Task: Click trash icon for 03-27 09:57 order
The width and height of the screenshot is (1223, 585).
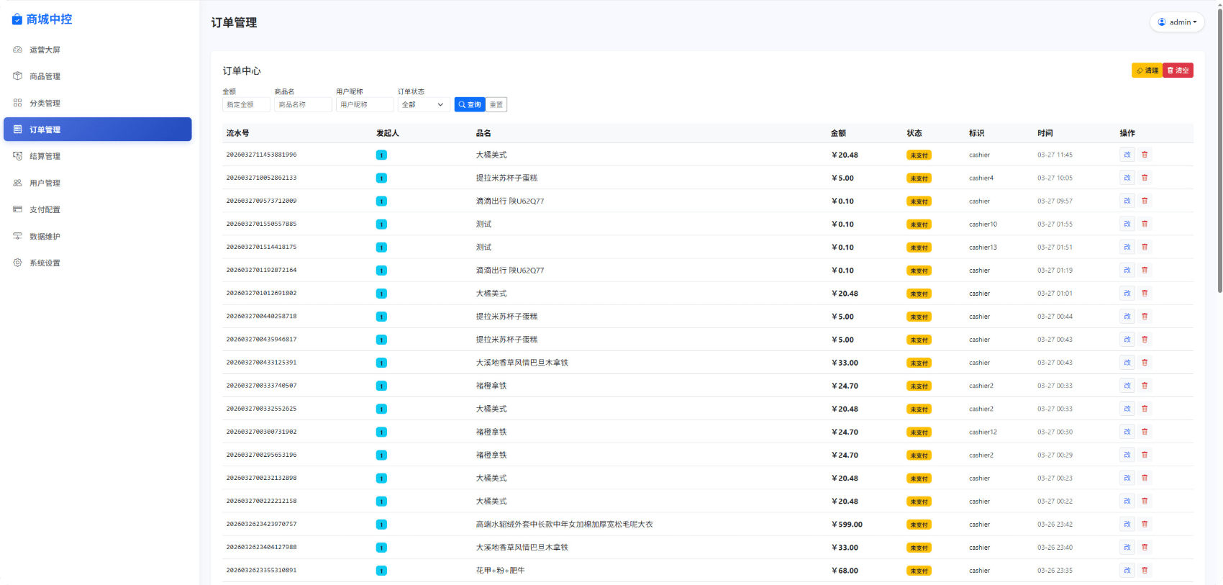Action: click(1145, 201)
